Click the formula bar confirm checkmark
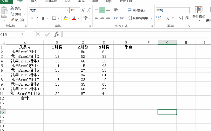The height and width of the screenshot is (131, 211). tap(47, 34)
